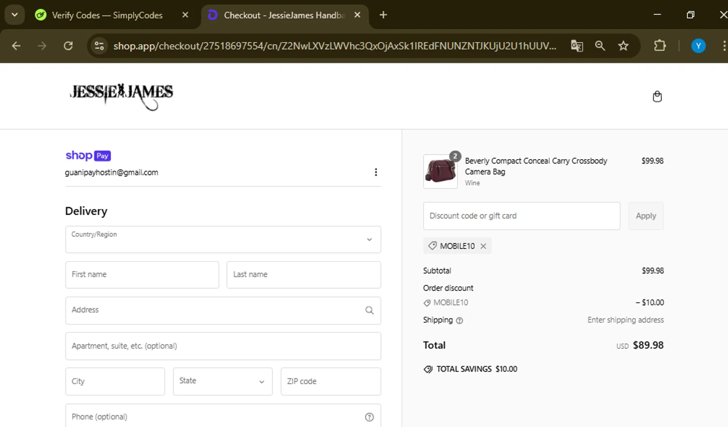728x427 pixels.
Task: Reload the checkout page
Action: [x=68, y=46]
